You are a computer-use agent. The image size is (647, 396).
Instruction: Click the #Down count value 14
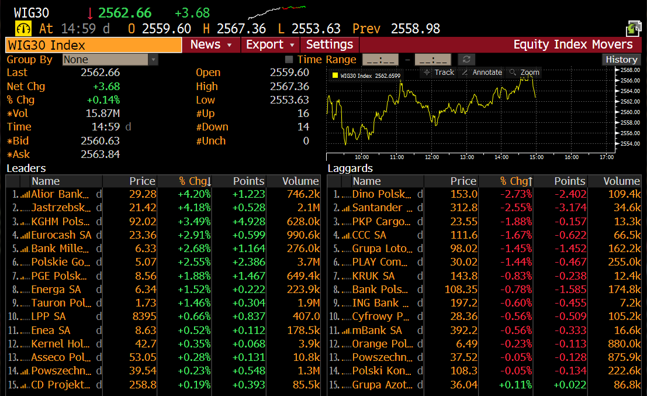pyautogui.click(x=303, y=127)
